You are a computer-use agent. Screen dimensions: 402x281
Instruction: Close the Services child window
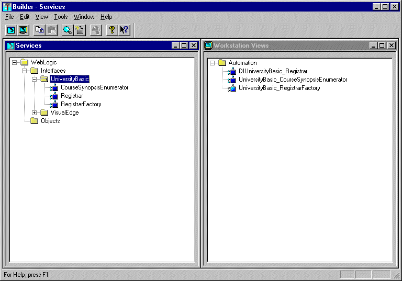(194, 46)
